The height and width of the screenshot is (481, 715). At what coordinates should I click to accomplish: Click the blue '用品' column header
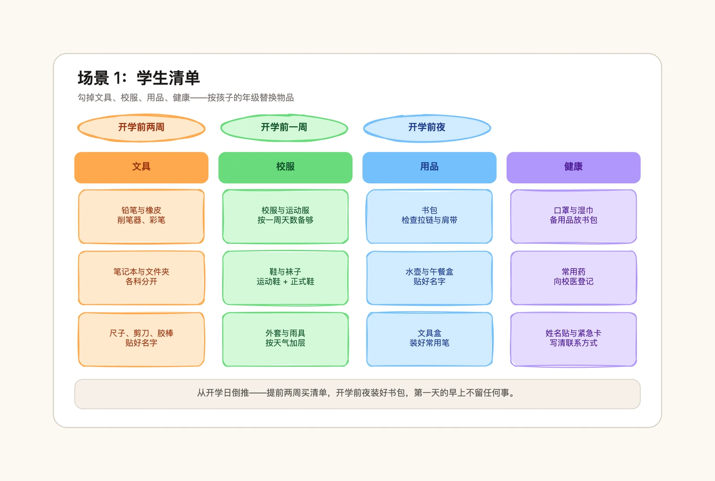point(429,167)
